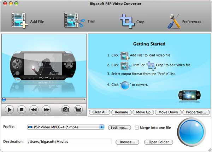Viewport: 212px width, 152px height.
Task: Click the 'Merge into one file' label
Action: click(155, 128)
